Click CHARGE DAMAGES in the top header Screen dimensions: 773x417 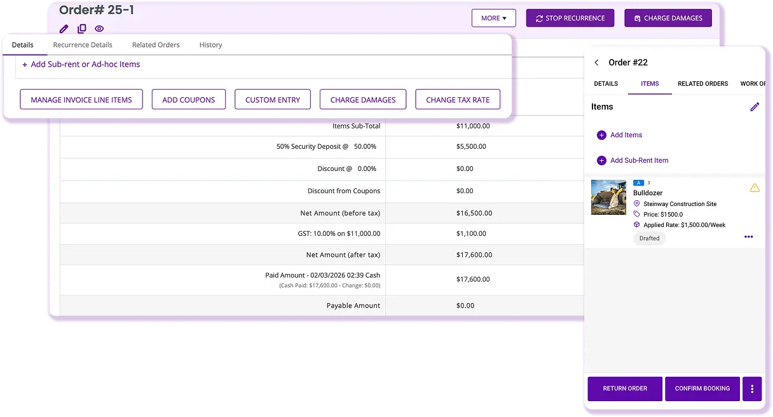667,18
